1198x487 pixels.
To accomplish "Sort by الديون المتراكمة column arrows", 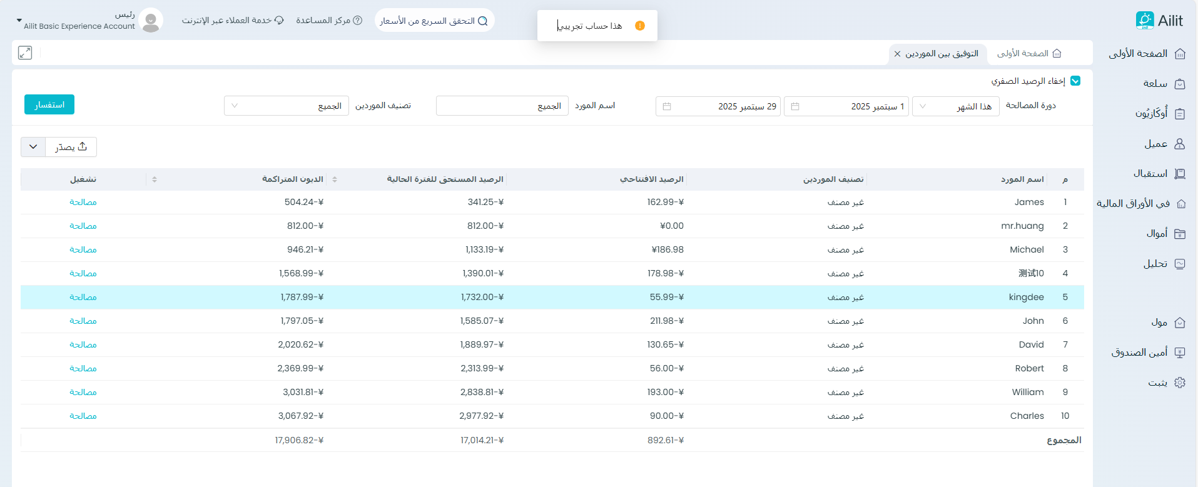I will pyautogui.click(x=335, y=179).
